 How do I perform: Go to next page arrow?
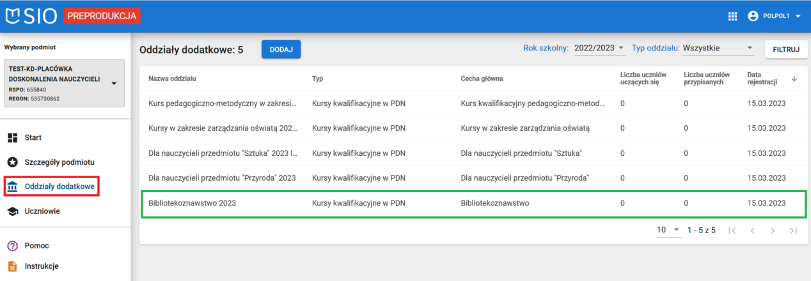click(x=773, y=230)
